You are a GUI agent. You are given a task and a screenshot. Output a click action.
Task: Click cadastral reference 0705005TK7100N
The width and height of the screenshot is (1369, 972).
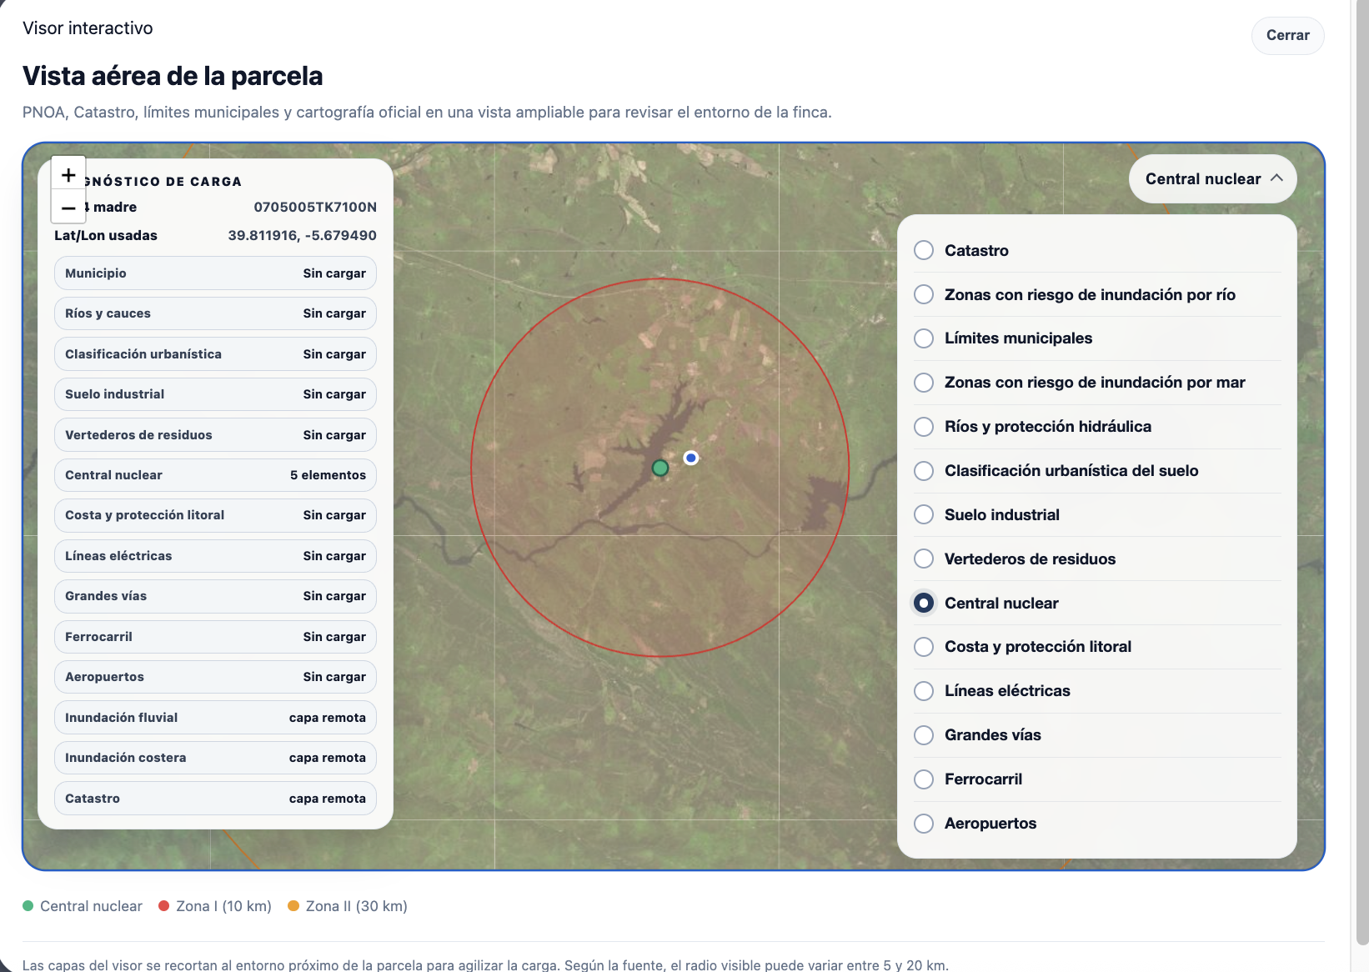pos(315,207)
